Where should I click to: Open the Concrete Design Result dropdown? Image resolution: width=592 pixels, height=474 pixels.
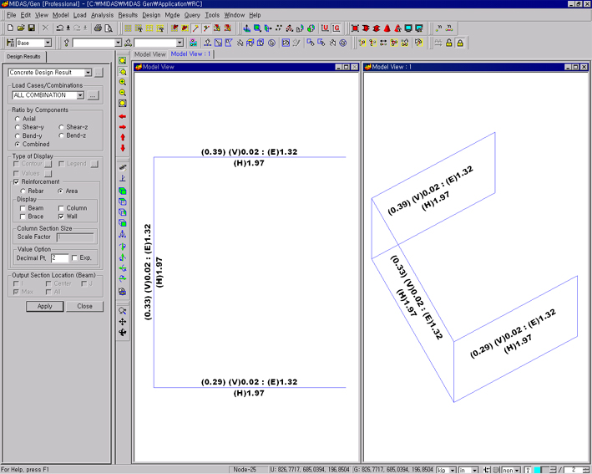pos(87,73)
